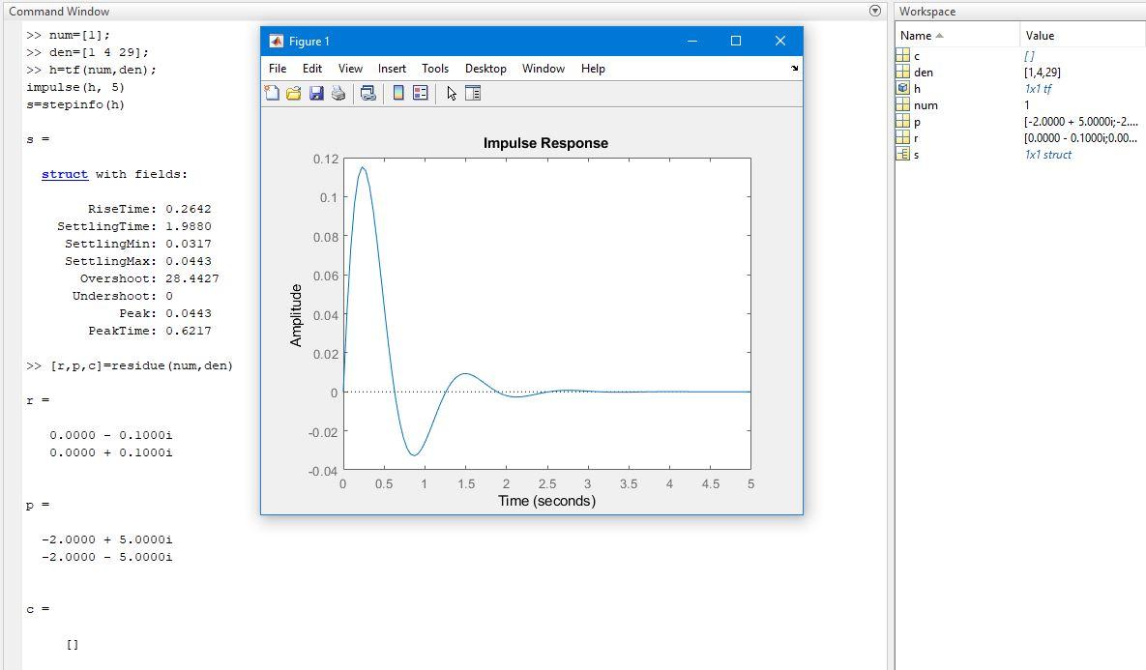Click the MATLAB logo in Figure 1 title bar

277,41
